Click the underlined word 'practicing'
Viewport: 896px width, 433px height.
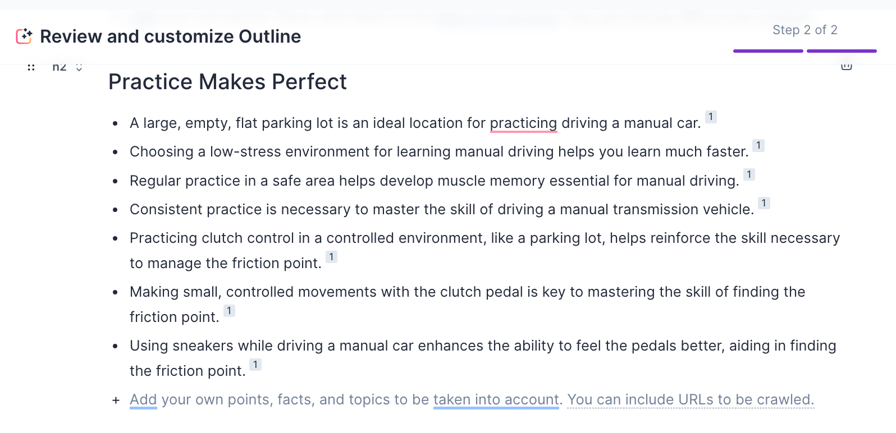tap(523, 123)
